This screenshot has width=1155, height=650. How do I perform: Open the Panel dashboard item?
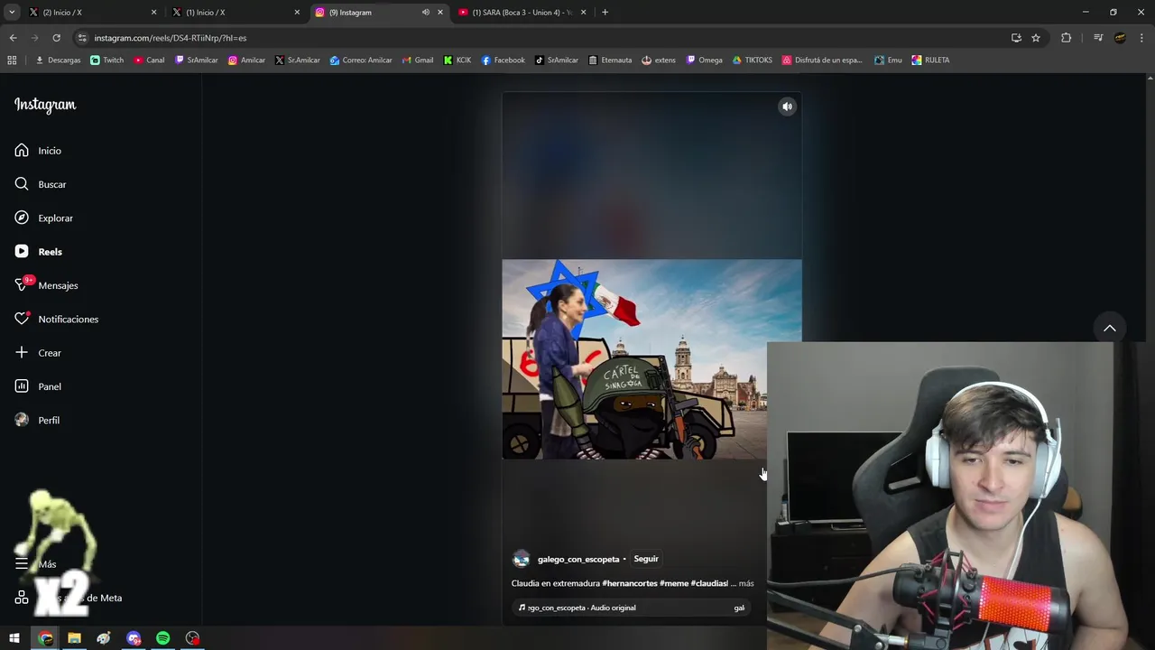pos(38,386)
